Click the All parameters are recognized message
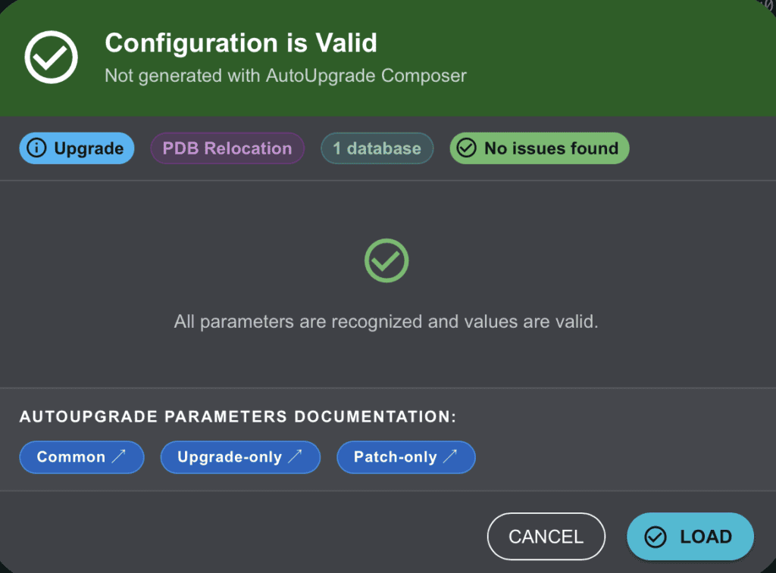This screenshot has width=776, height=573. [x=386, y=322]
